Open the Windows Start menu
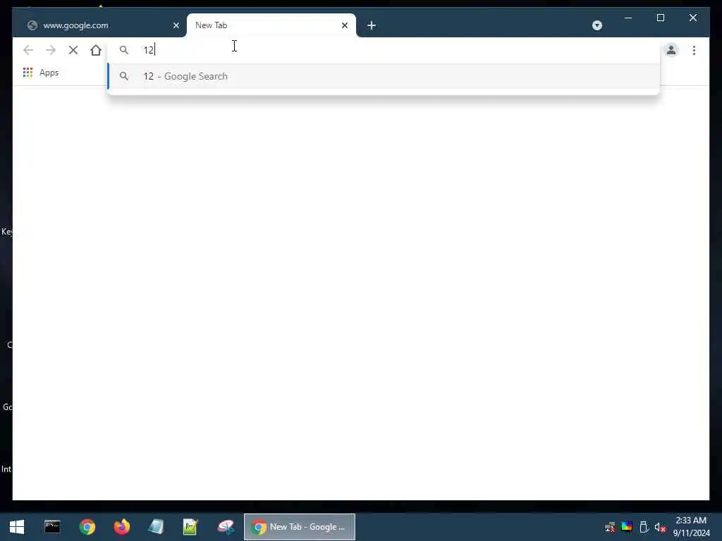The width and height of the screenshot is (722, 541). coord(17,527)
